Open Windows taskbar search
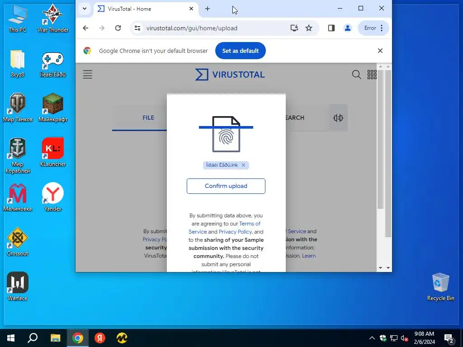The width and height of the screenshot is (463, 347). [x=33, y=338]
